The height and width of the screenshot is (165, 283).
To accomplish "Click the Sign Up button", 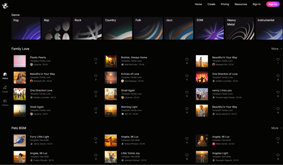I will point(272,4).
